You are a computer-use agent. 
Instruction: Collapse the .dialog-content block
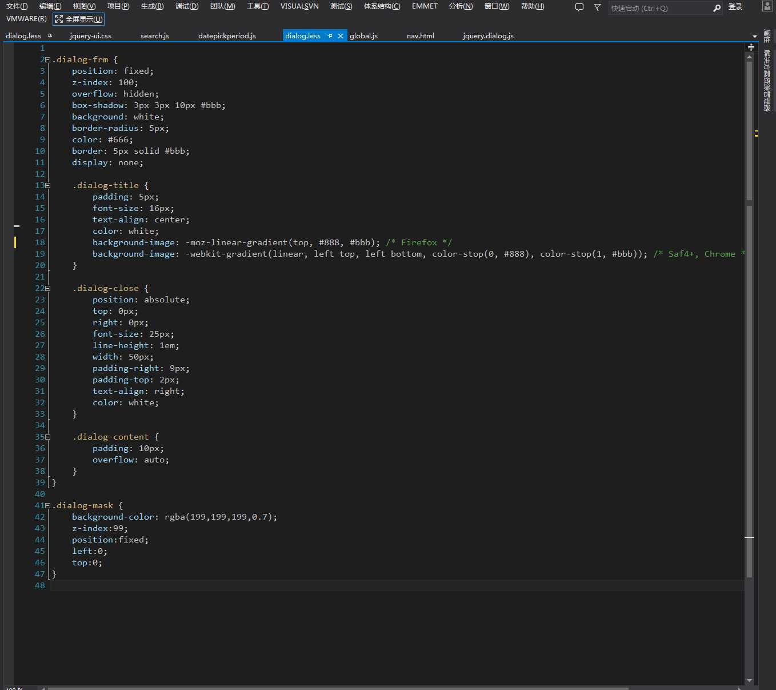47,437
